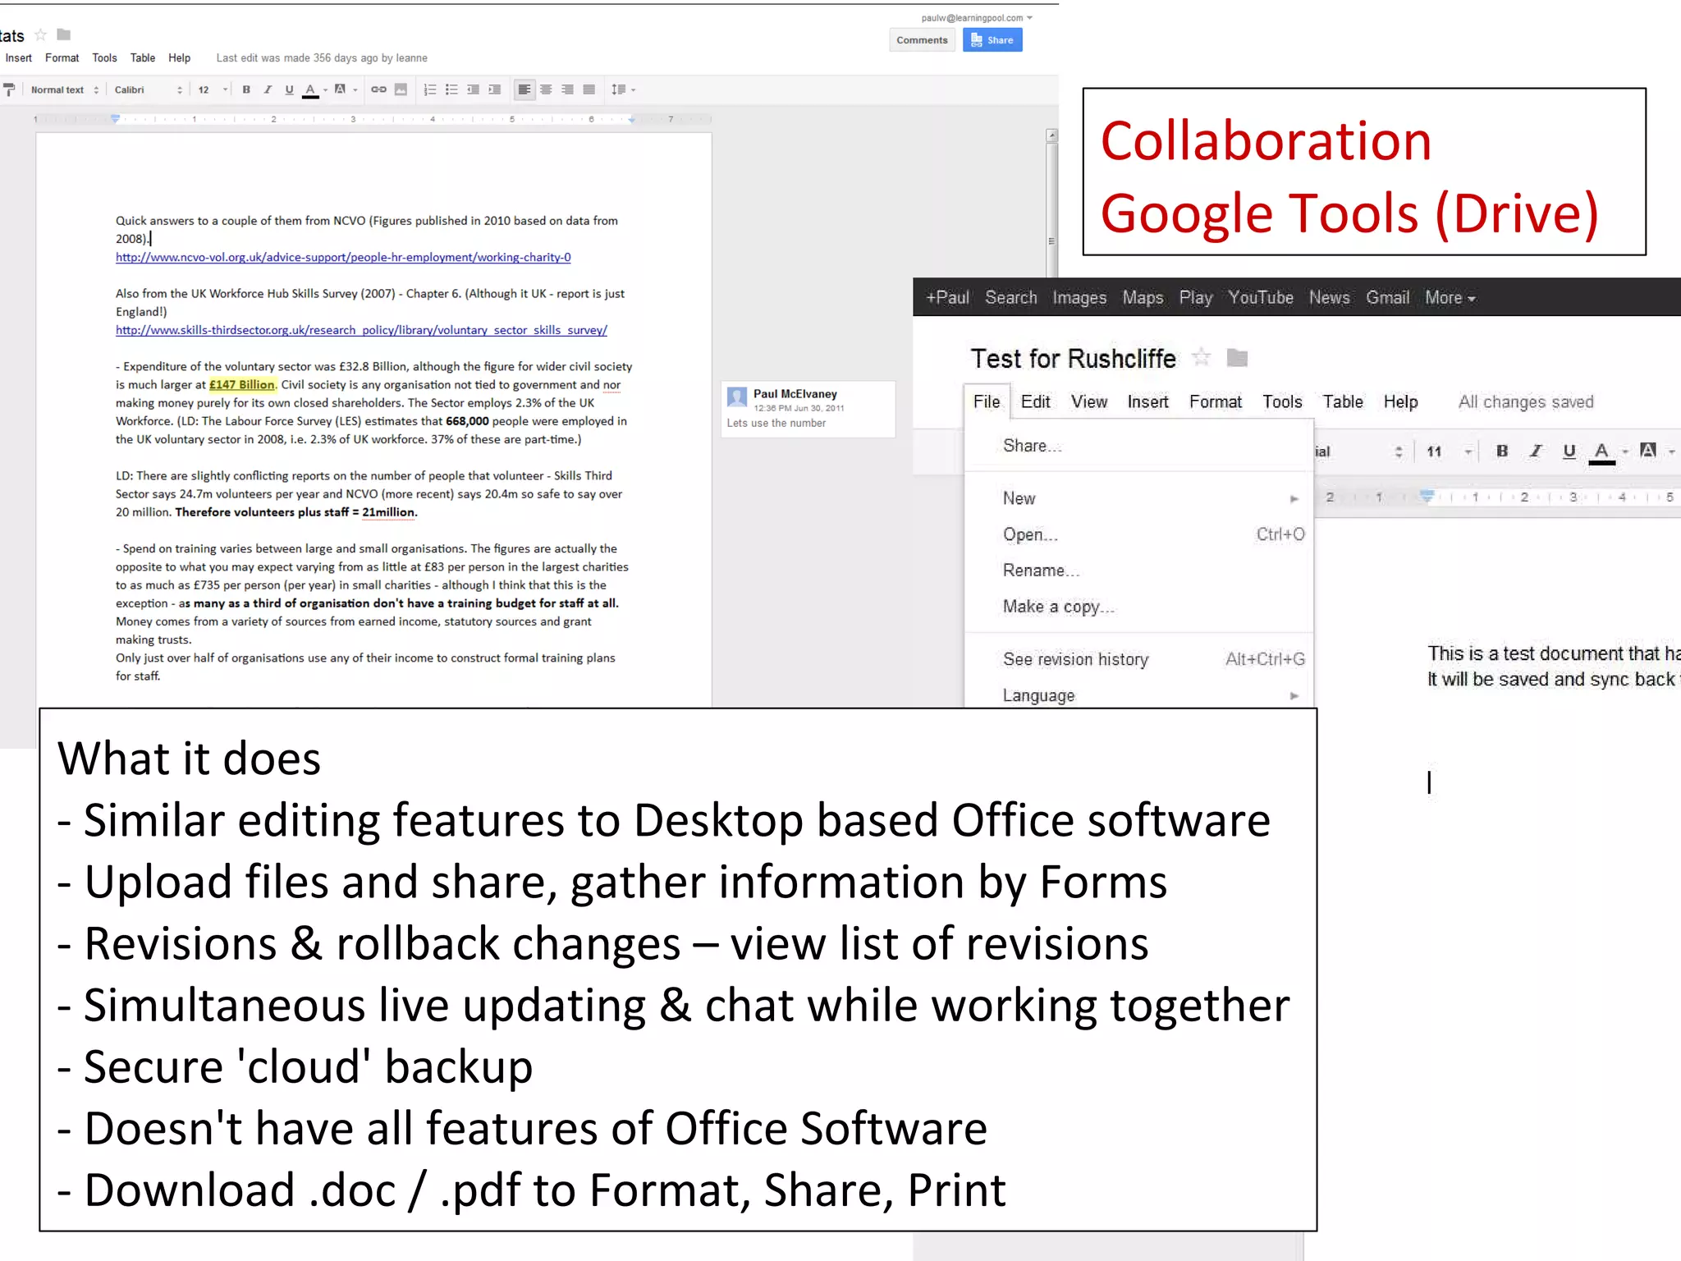Toggle Underline in the Calibri document toolbar
The width and height of the screenshot is (1681, 1261).
pyautogui.click(x=289, y=89)
